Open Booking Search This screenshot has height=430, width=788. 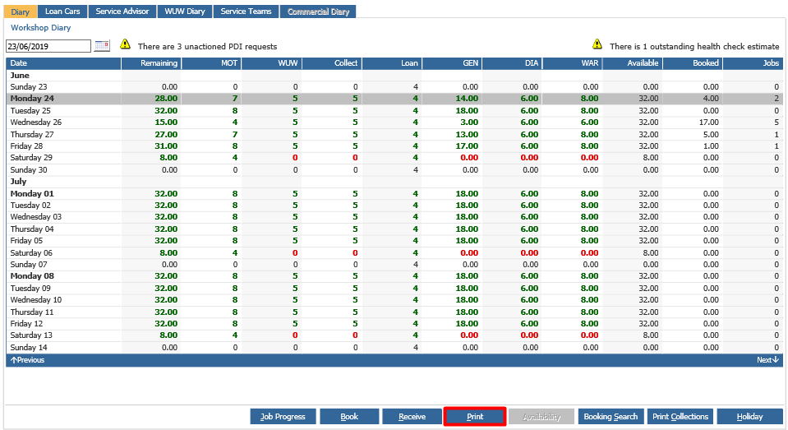point(611,416)
